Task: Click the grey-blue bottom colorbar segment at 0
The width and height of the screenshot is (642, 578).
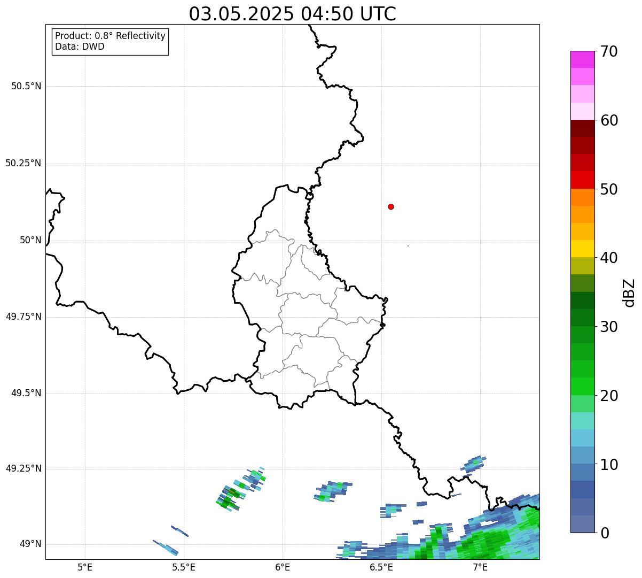Action: (x=582, y=524)
